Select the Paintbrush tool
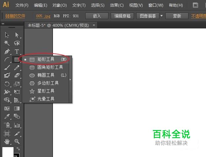This screenshot has width=206, height=157. coord(7,67)
